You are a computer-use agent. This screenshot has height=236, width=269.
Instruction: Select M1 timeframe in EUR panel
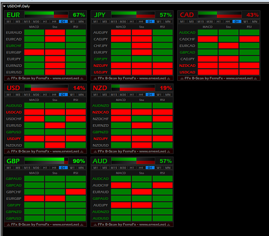coord(9,22)
